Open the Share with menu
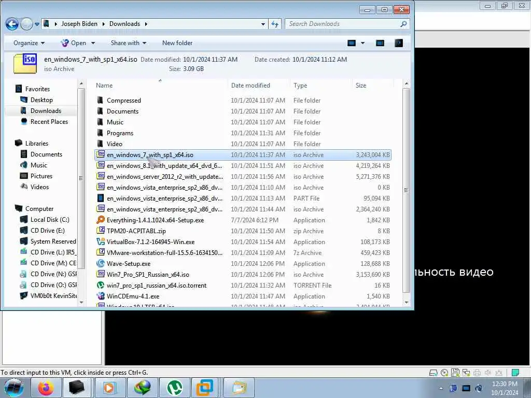531x398 pixels. click(129, 43)
